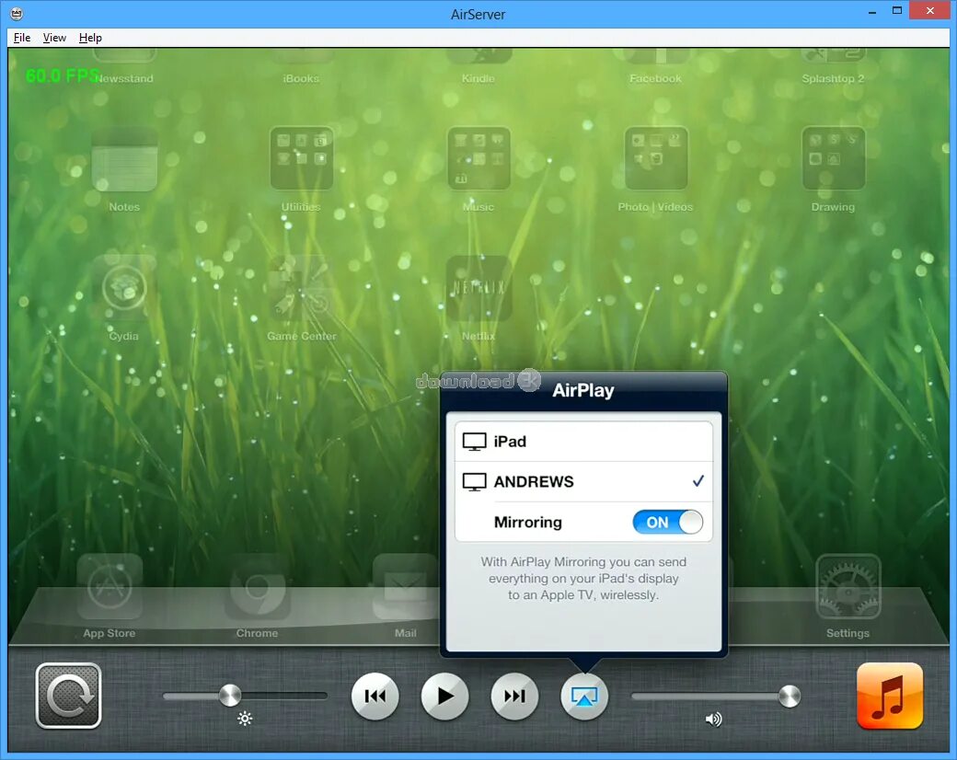
Task: Click the monitor icon beside iPad
Action: click(x=474, y=442)
